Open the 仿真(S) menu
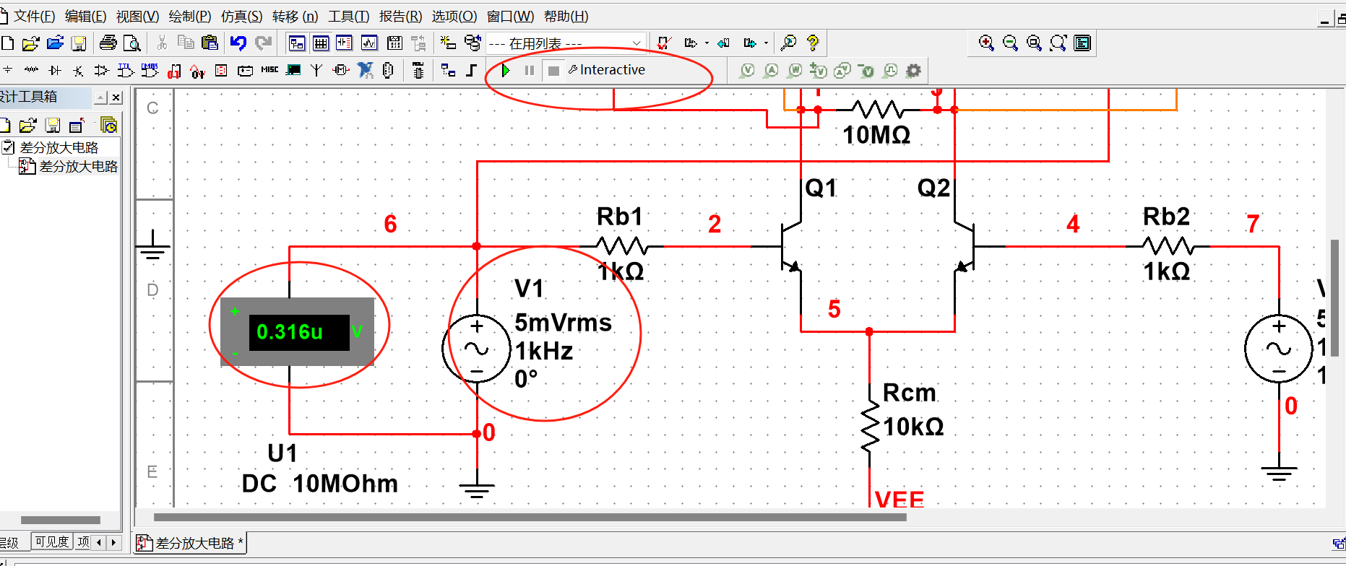The image size is (1346, 566). (241, 16)
